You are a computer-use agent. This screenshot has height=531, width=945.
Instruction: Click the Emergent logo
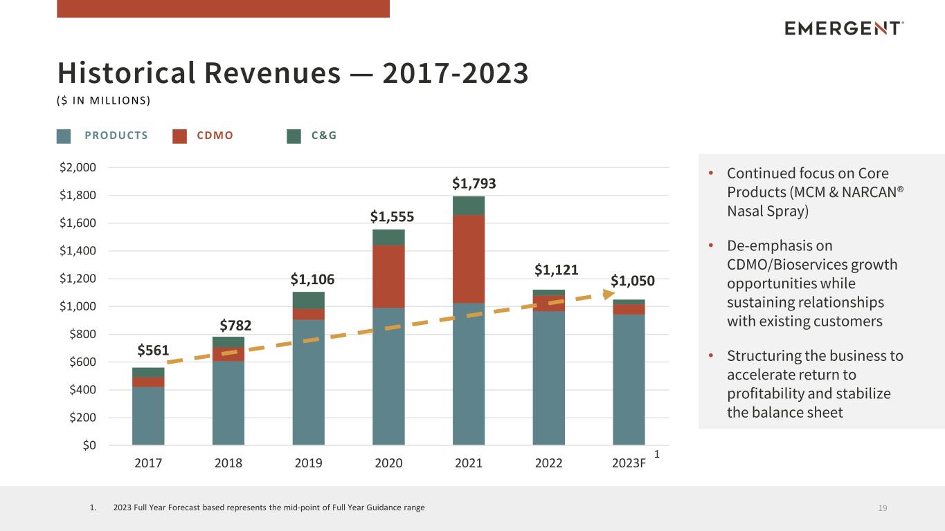pyautogui.click(x=844, y=28)
